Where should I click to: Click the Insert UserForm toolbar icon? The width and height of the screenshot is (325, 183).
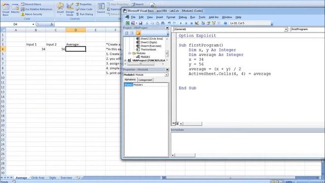pos(133,23)
